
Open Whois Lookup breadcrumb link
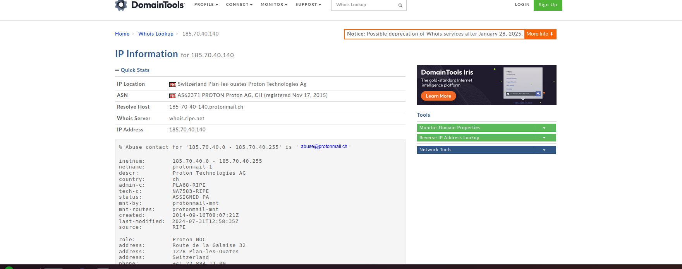(x=156, y=34)
